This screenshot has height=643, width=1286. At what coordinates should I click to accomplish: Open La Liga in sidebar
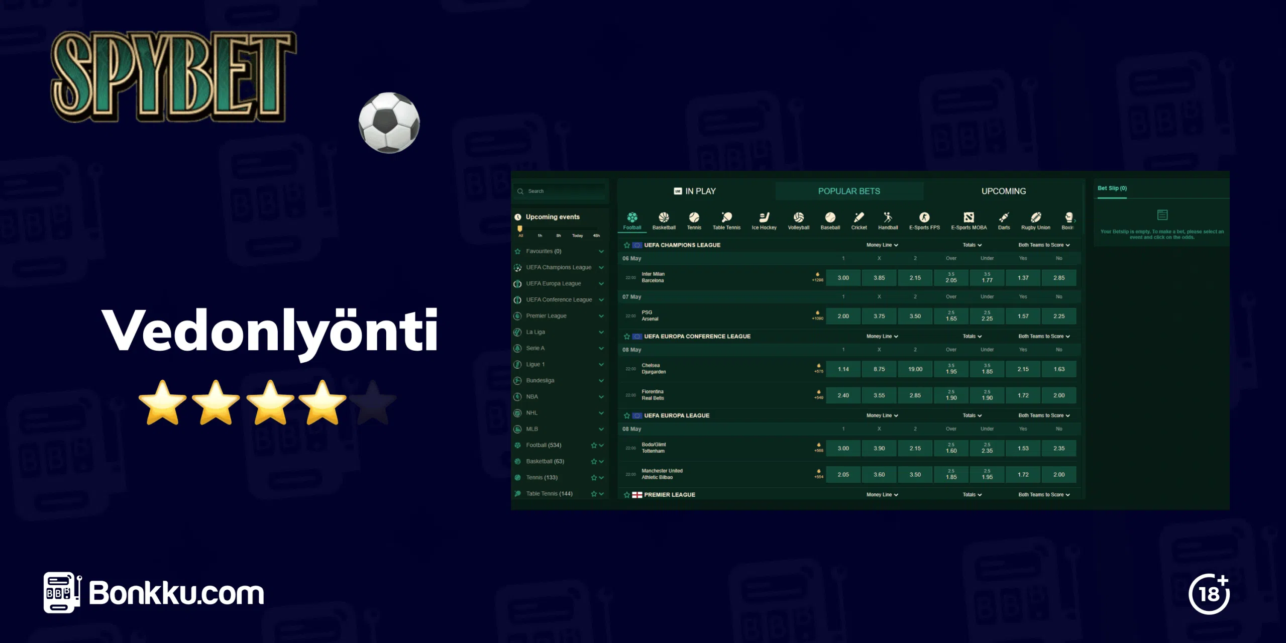click(x=559, y=332)
